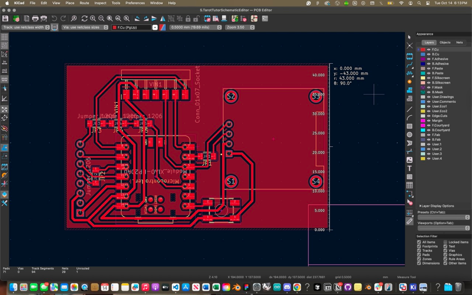Open the Route menu

[84, 3]
